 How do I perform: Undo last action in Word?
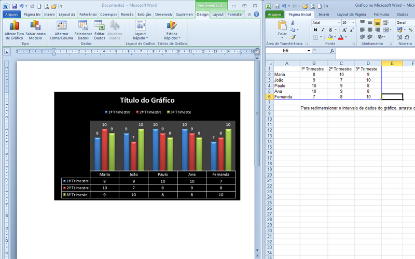(x=21, y=6)
